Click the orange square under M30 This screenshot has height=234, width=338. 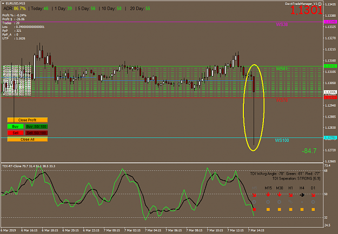(x=280, y=209)
